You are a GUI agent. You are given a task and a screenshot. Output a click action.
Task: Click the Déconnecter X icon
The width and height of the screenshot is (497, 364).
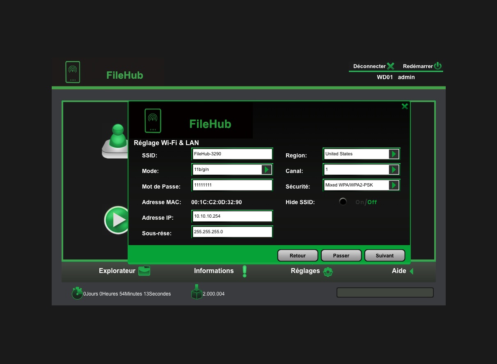[x=390, y=66]
